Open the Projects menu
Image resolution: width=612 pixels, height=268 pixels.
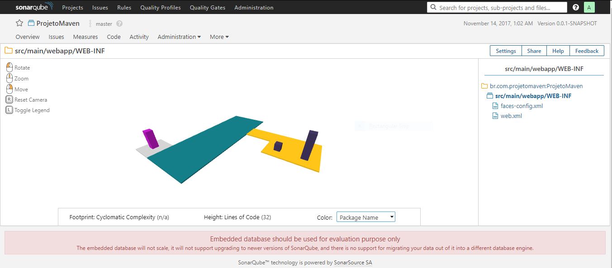pos(72,7)
